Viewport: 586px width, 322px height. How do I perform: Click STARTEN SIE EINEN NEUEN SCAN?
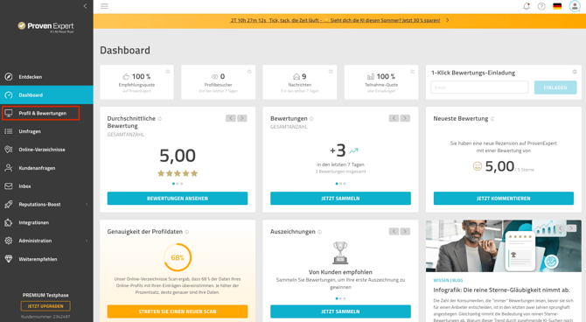[178, 311]
